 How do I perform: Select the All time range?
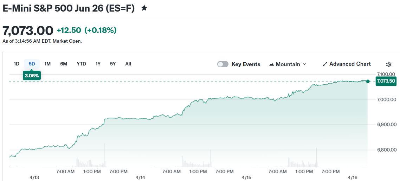click(128, 64)
